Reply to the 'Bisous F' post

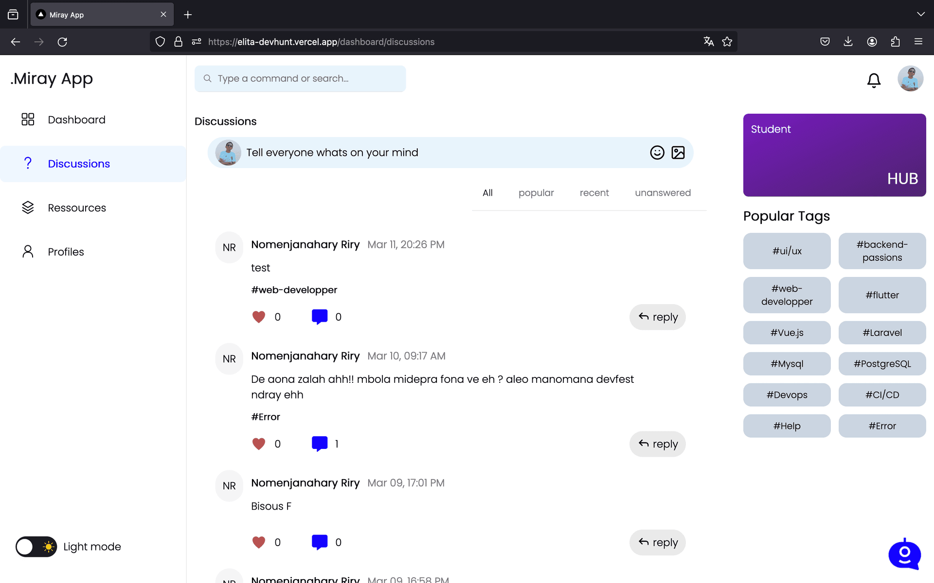[x=657, y=542]
